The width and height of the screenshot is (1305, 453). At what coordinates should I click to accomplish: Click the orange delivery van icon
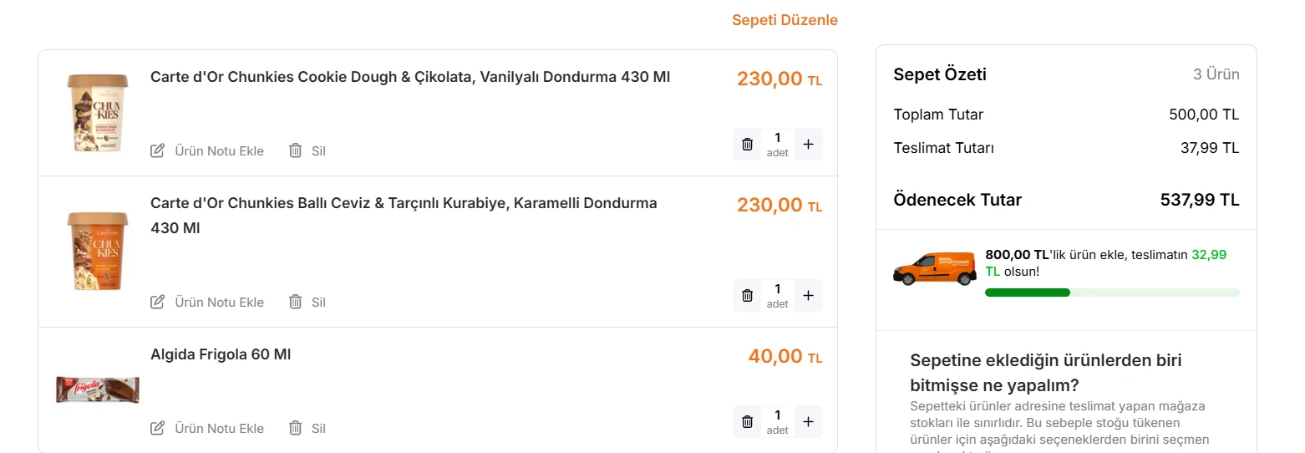click(x=935, y=267)
